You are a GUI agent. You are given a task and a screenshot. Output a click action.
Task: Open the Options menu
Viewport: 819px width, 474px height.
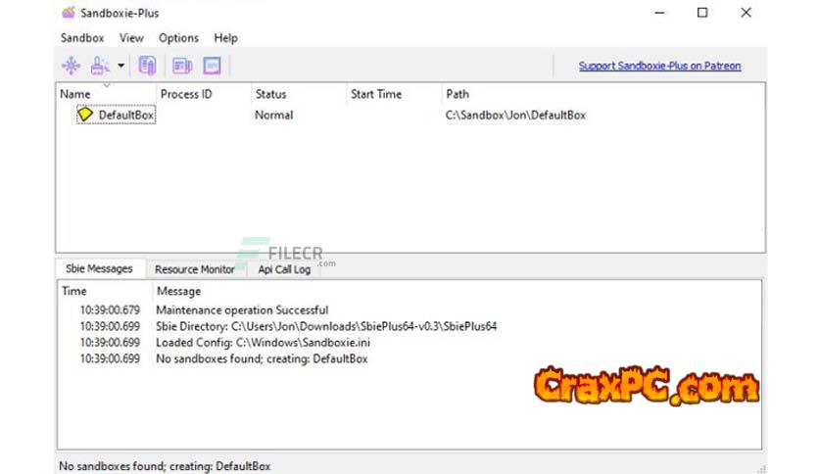coord(178,38)
